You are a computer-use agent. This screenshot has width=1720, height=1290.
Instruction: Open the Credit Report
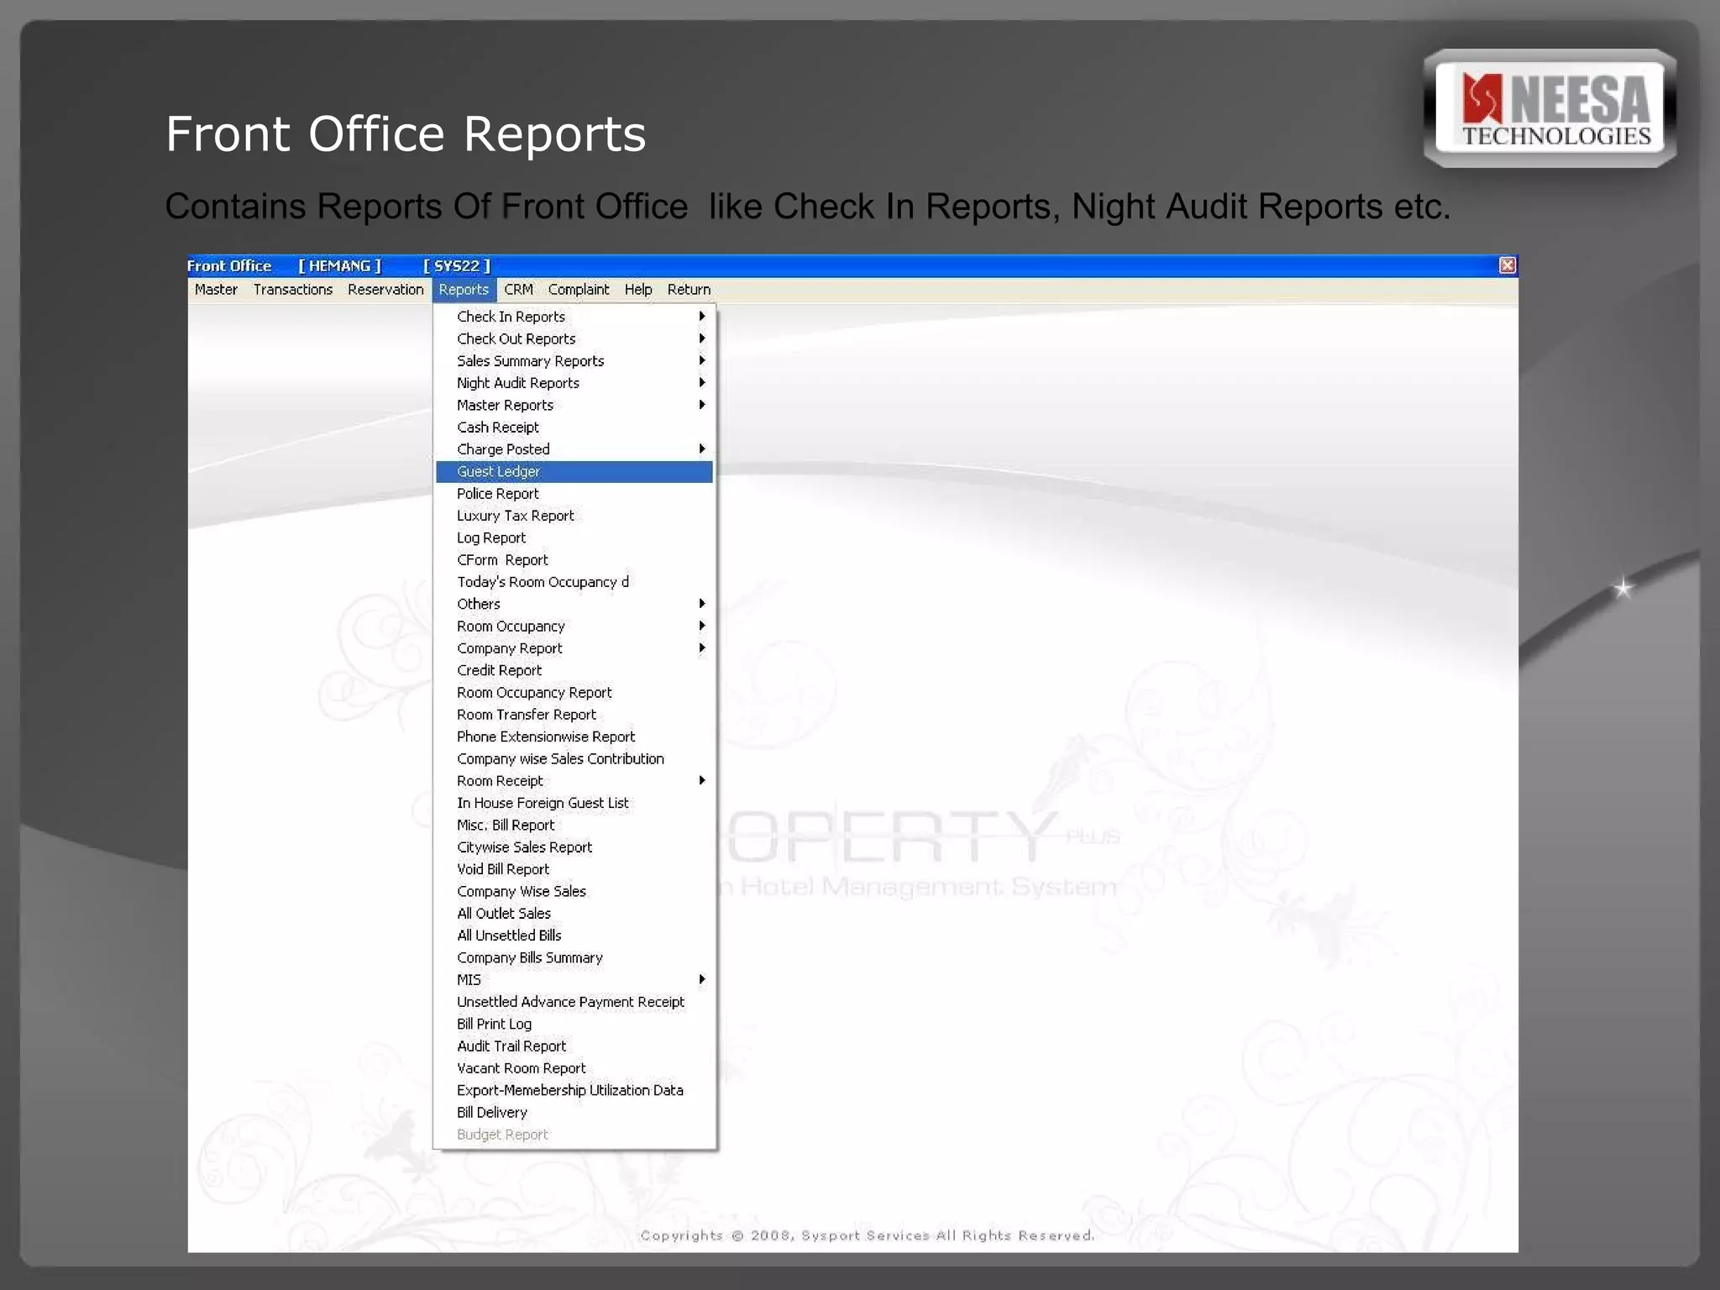point(574,670)
